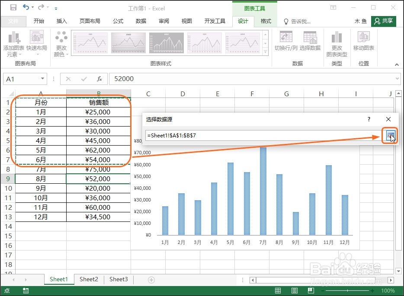Click the 更改图表类型 (Change Chart Type) icon
404x296 pixels.
pyautogui.click(x=337, y=41)
